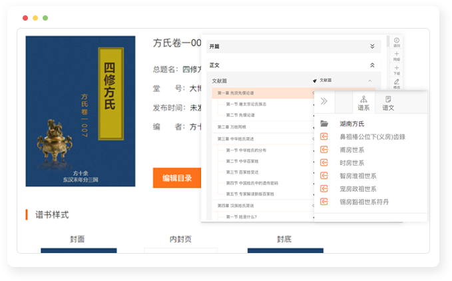The image size is (452, 281).
Task: Expand the 开篇 section chevron
Action: click(372, 47)
